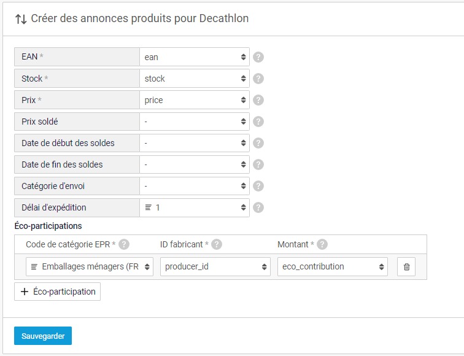Viewport: 464px width, 356px height.
Task: Show help for Prix soldé field
Action: coord(258,122)
